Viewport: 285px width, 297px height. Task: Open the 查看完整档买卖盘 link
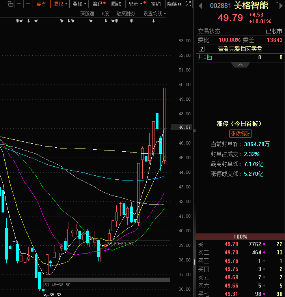click(240, 49)
